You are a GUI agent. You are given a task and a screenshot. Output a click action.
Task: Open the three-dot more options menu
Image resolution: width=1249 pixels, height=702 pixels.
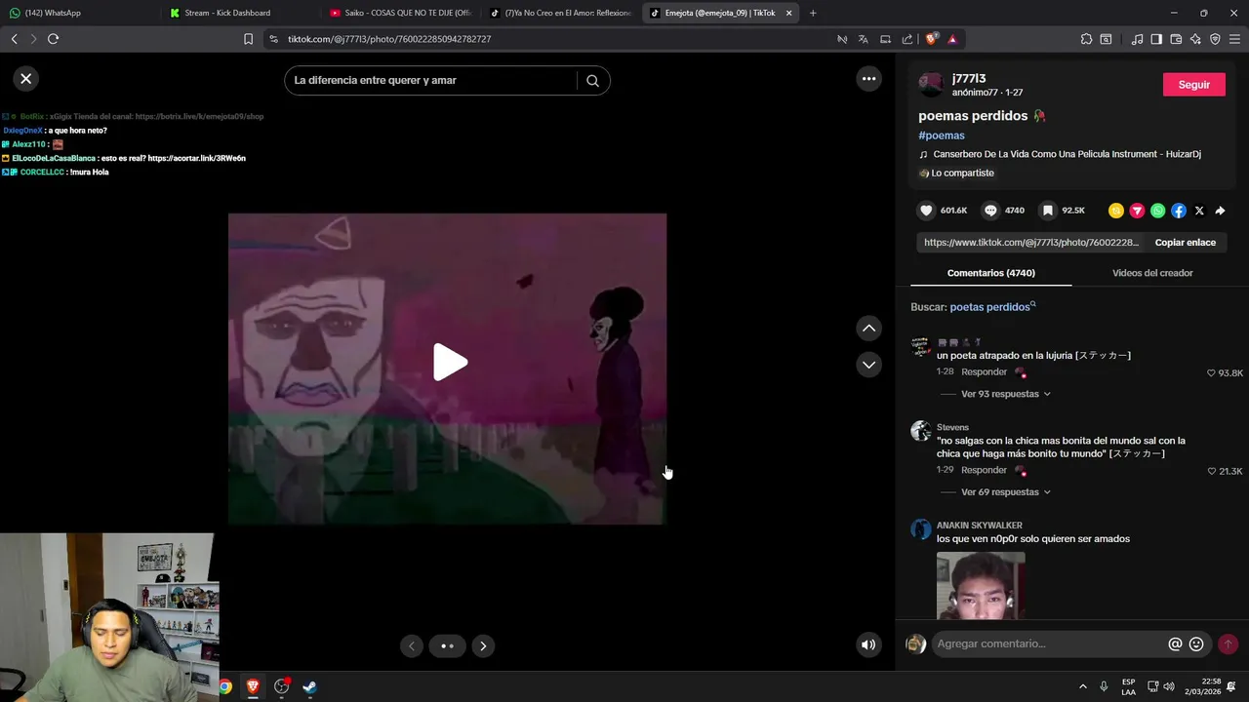click(868, 79)
